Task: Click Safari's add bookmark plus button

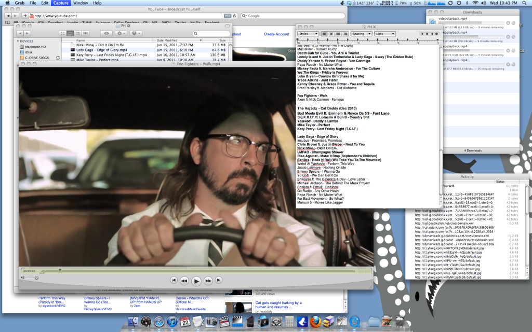Action: (25, 16)
